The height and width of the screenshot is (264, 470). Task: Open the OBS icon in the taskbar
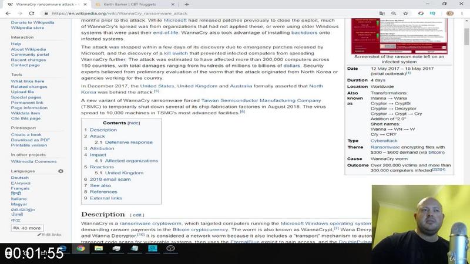point(170,248)
